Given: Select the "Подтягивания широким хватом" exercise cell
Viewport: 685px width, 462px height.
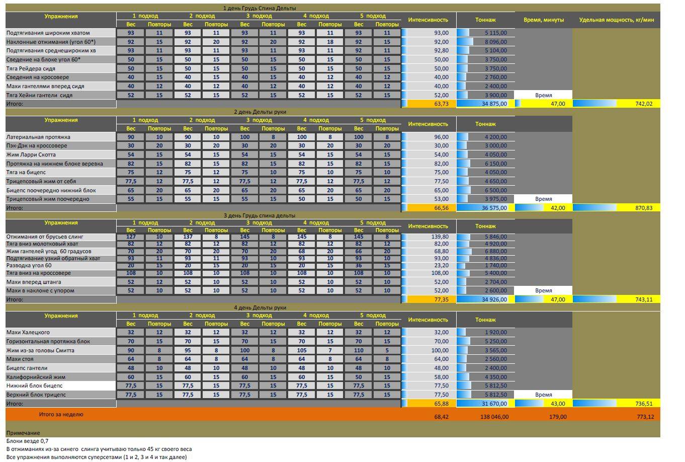Looking at the screenshot, I should pos(60,33).
